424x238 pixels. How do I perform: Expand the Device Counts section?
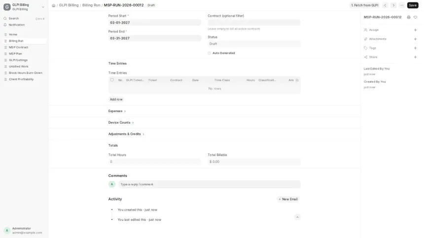tap(121, 122)
